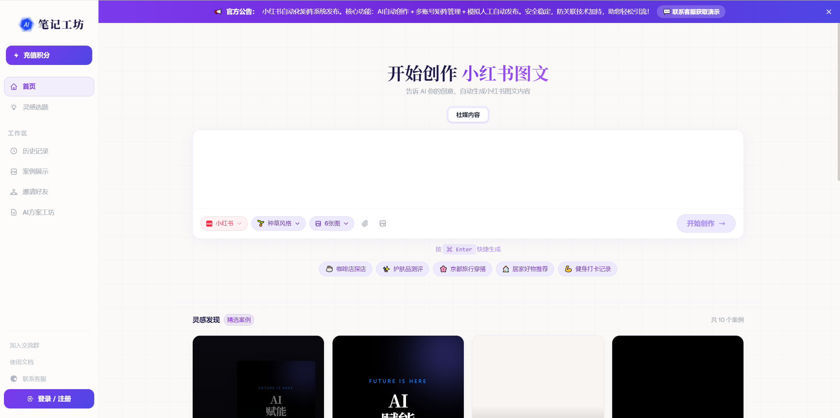Click the 开始创作 button
The width and height of the screenshot is (840, 418).
pos(706,223)
